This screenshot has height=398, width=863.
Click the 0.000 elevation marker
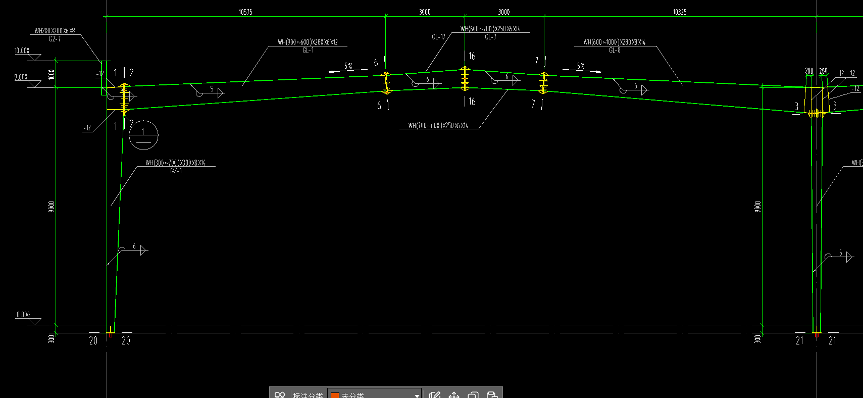coord(23,315)
